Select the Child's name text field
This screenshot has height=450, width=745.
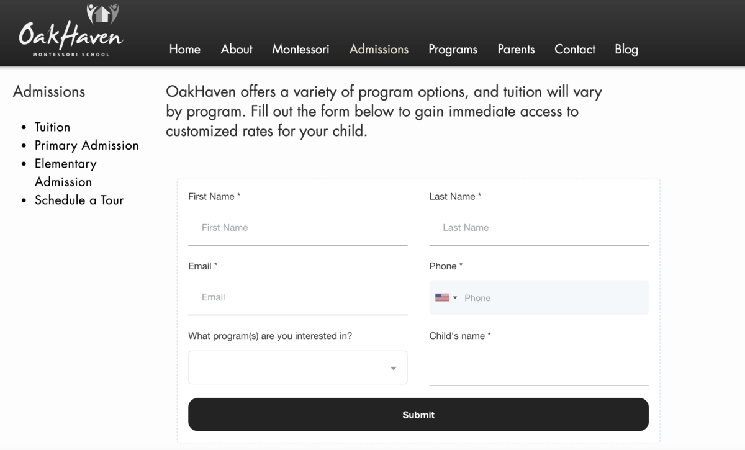click(538, 370)
